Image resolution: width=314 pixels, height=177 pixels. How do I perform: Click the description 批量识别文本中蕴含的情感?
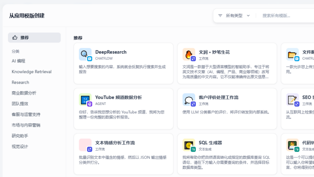pos(123,160)
